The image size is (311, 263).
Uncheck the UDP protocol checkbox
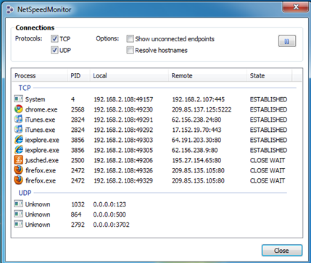54,50
